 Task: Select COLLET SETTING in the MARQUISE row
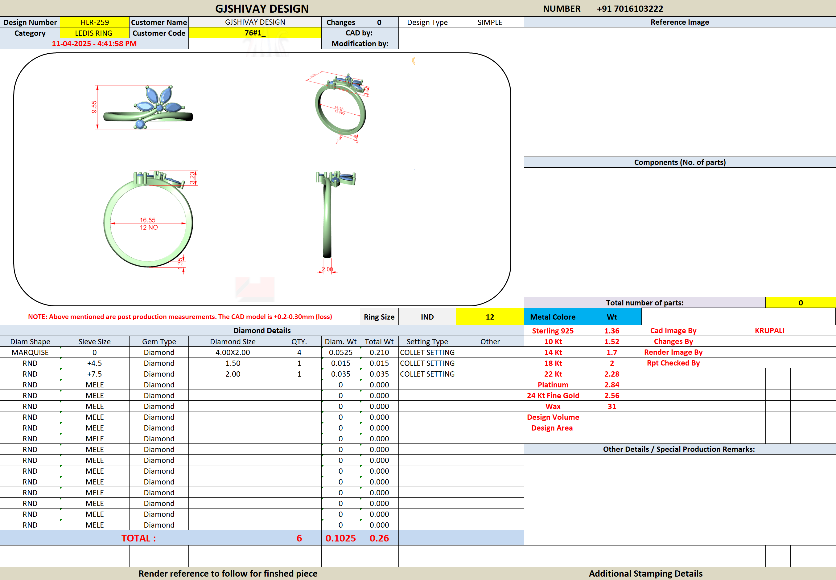[427, 353]
